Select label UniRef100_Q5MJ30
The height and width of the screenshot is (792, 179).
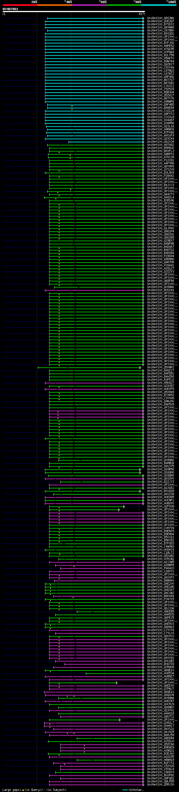click(161, 785)
